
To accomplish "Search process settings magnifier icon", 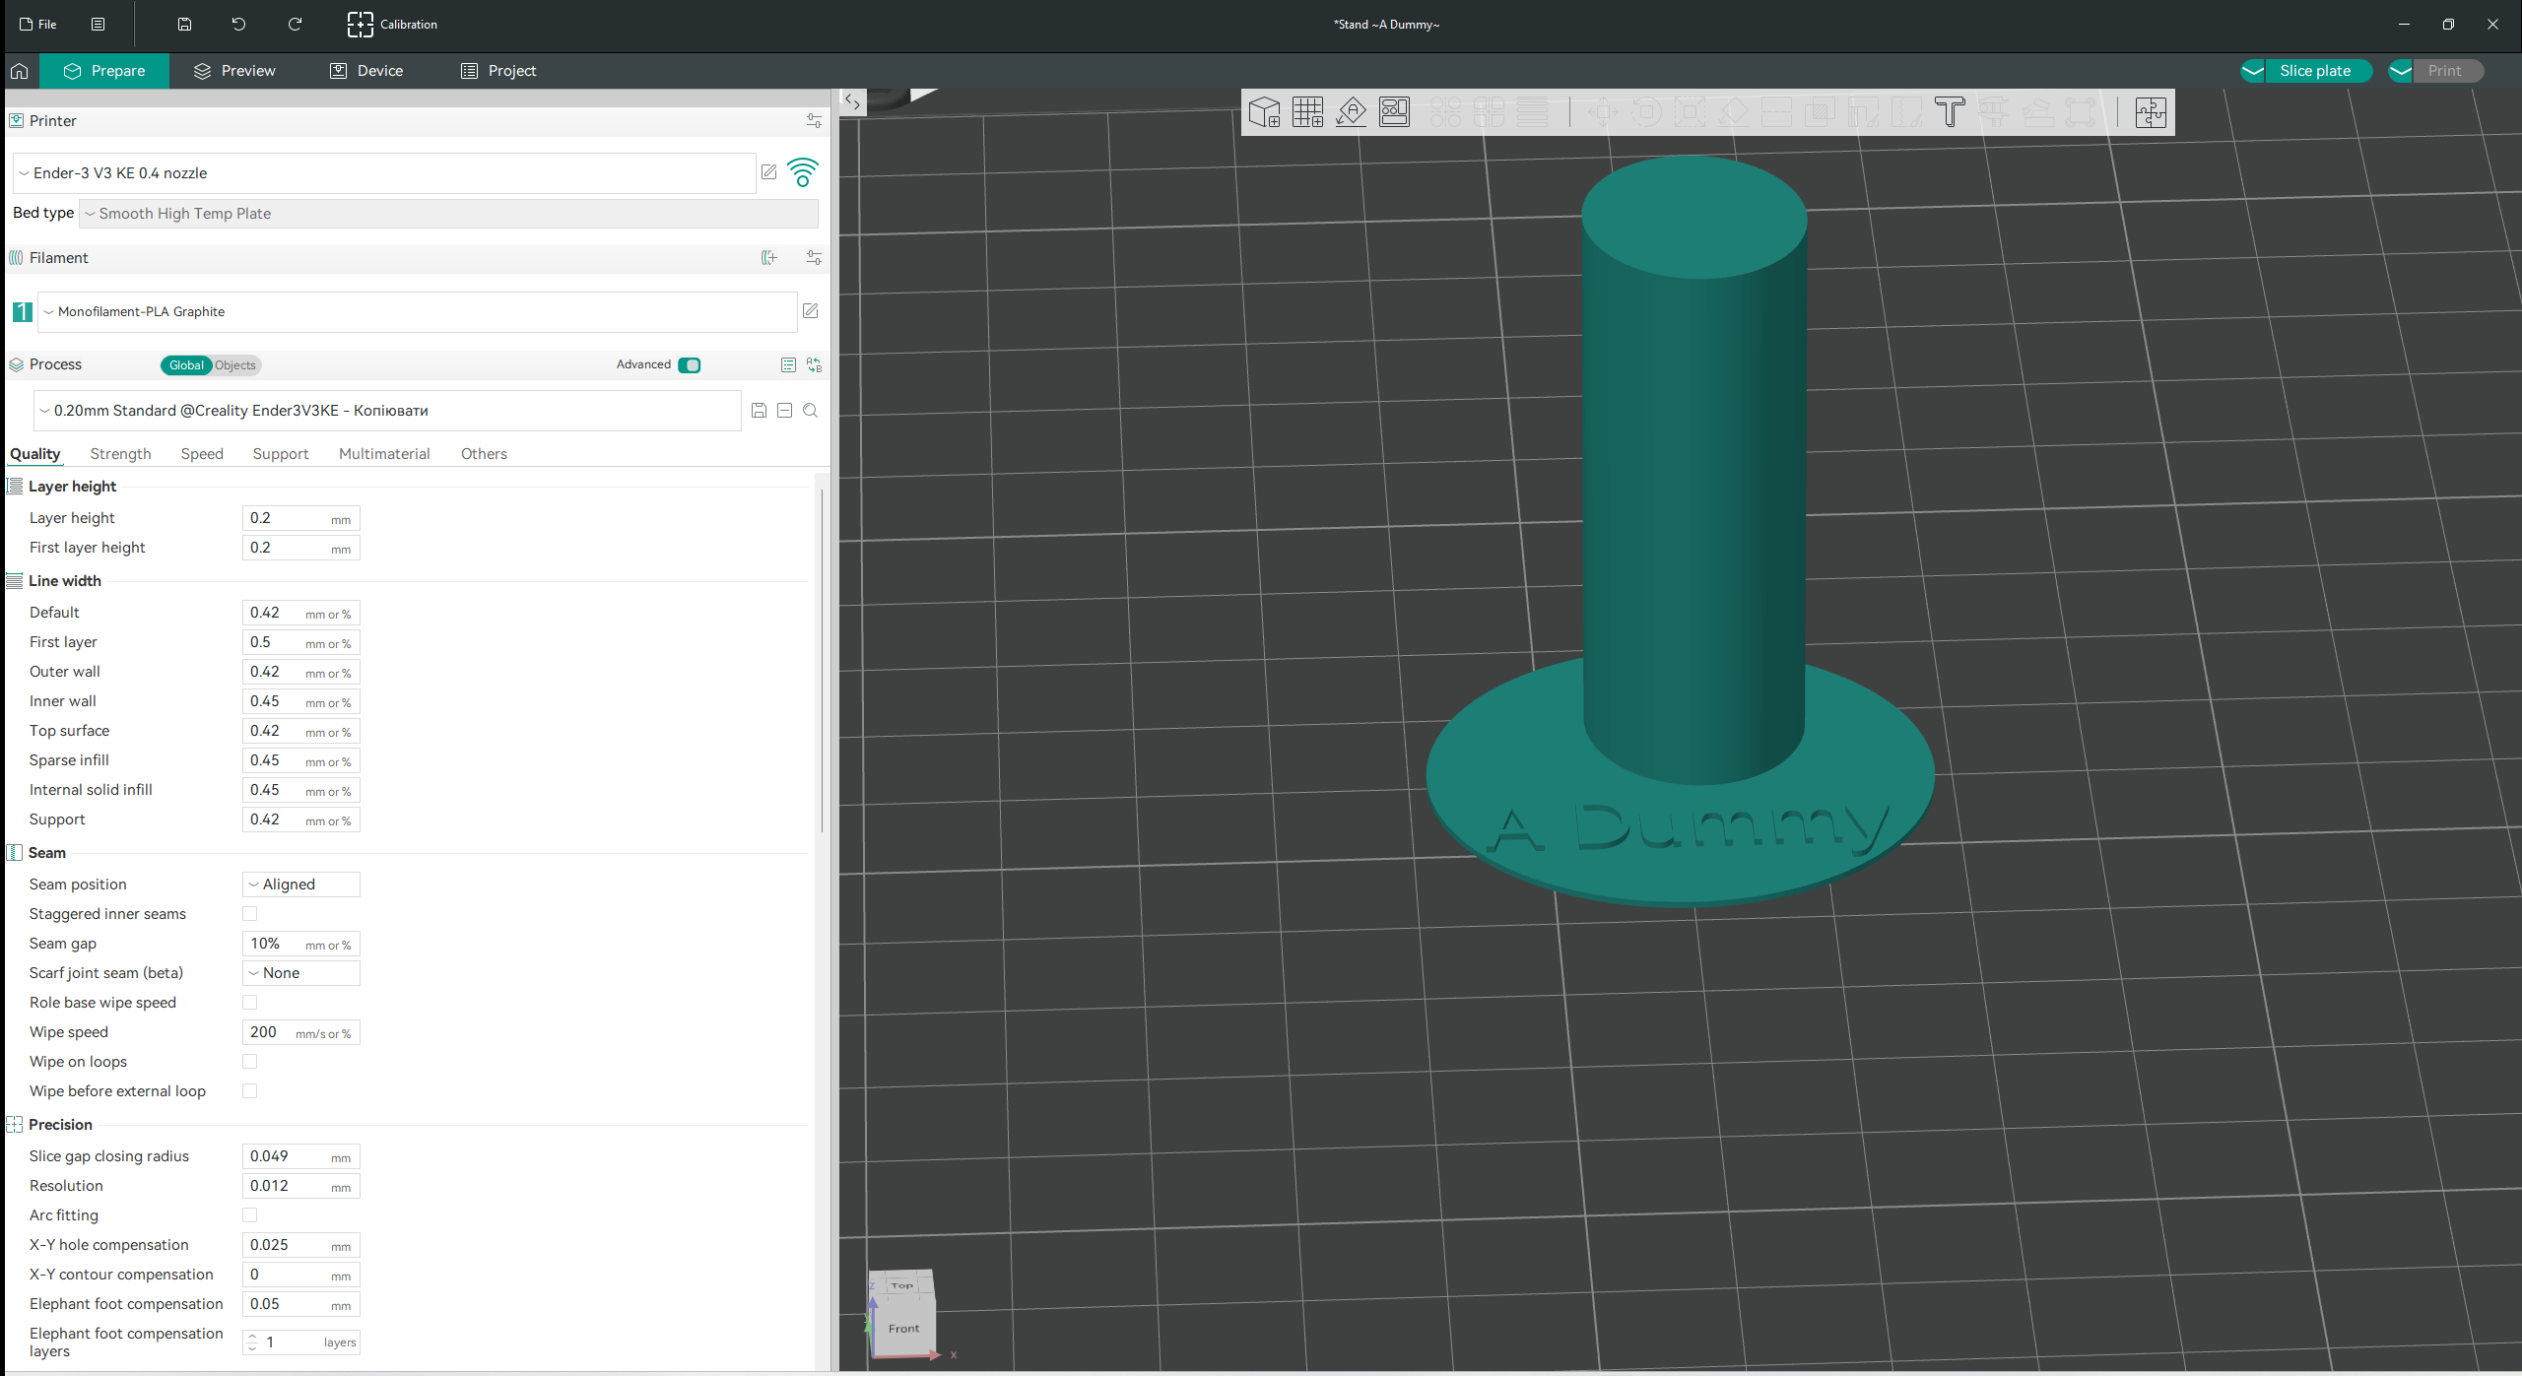I will (811, 411).
